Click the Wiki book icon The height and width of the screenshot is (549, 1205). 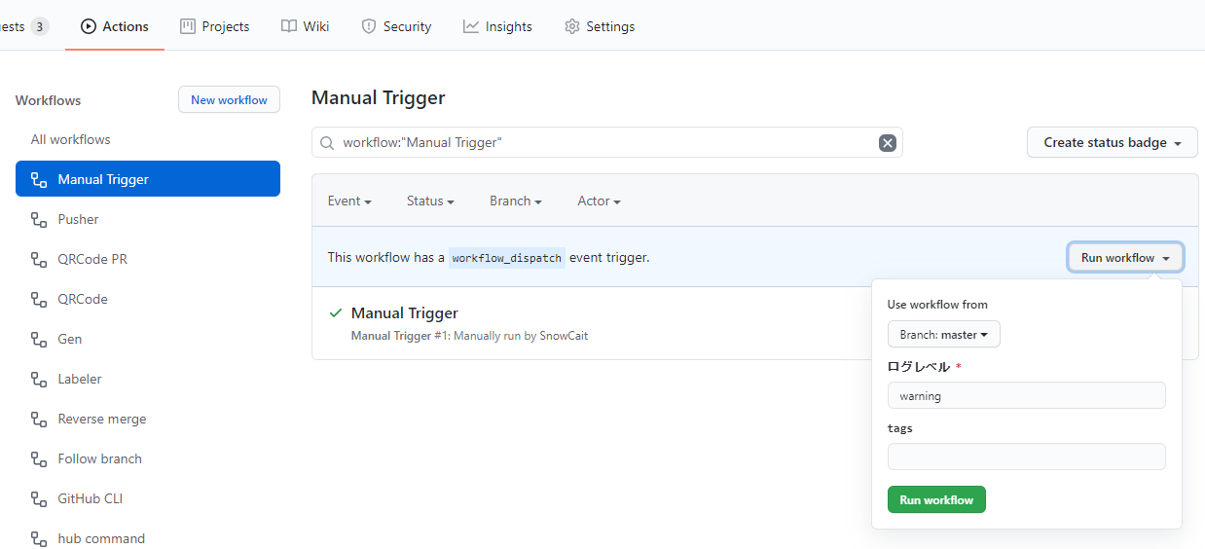pos(289,26)
